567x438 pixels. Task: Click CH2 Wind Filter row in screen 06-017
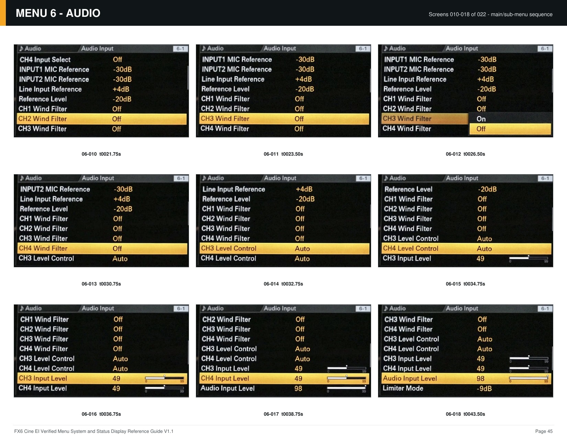pos(285,319)
